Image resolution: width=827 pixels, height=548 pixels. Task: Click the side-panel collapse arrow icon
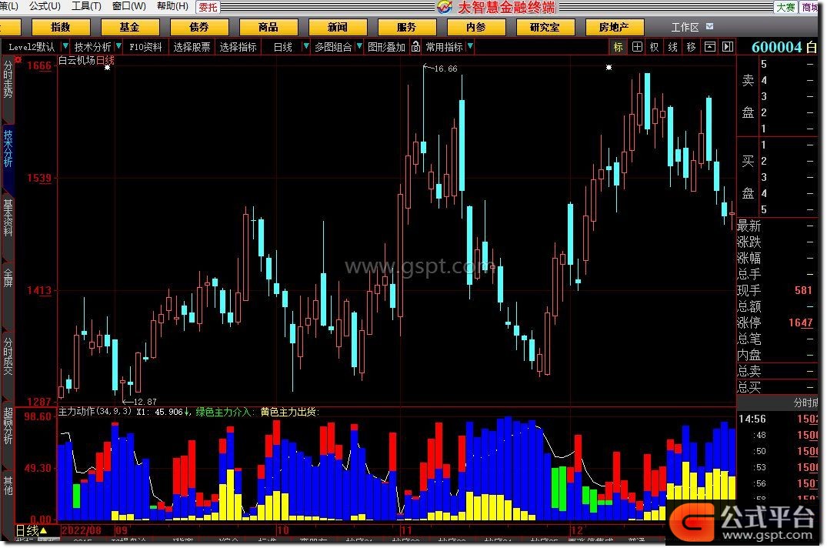click(728, 47)
